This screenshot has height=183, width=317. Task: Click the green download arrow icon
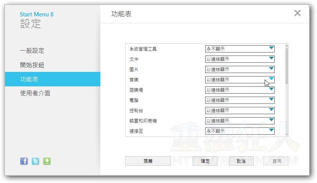point(47,161)
